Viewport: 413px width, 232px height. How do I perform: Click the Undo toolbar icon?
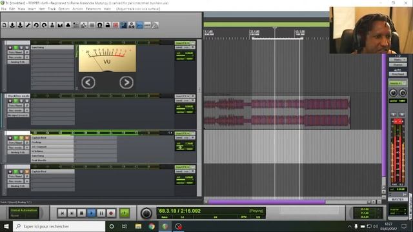coord(36,25)
